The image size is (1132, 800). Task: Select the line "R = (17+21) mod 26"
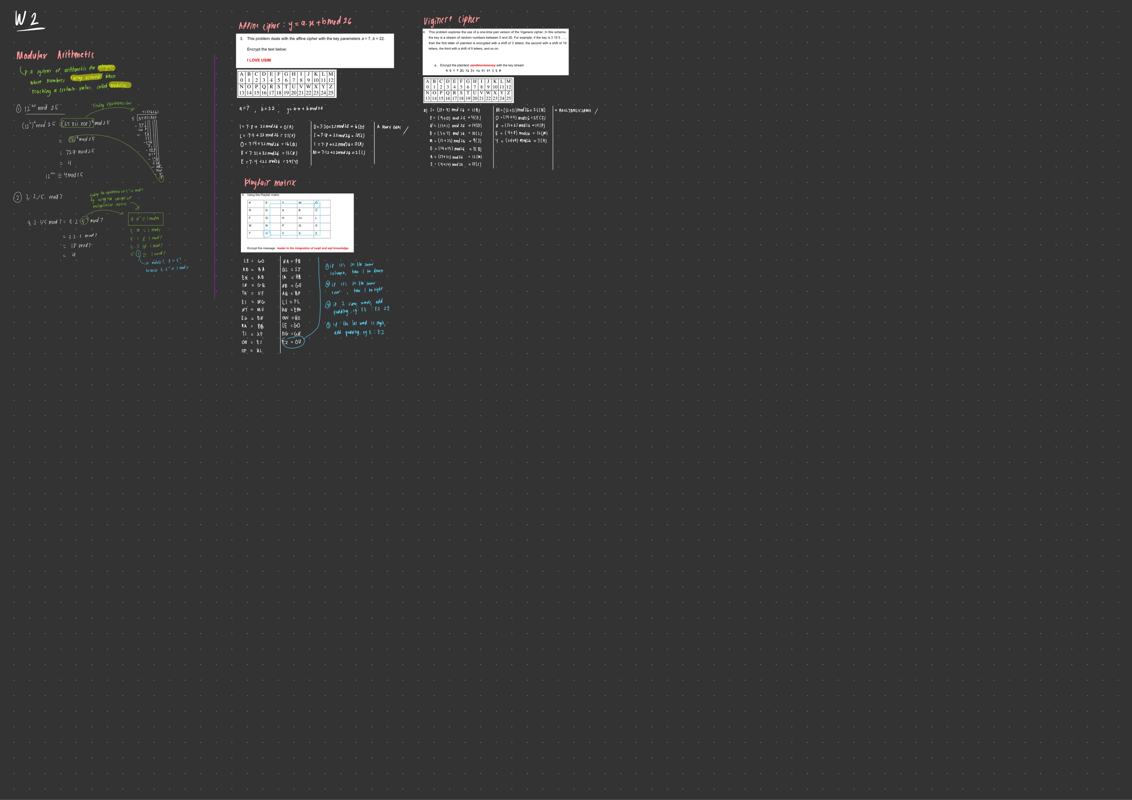click(x=456, y=157)
